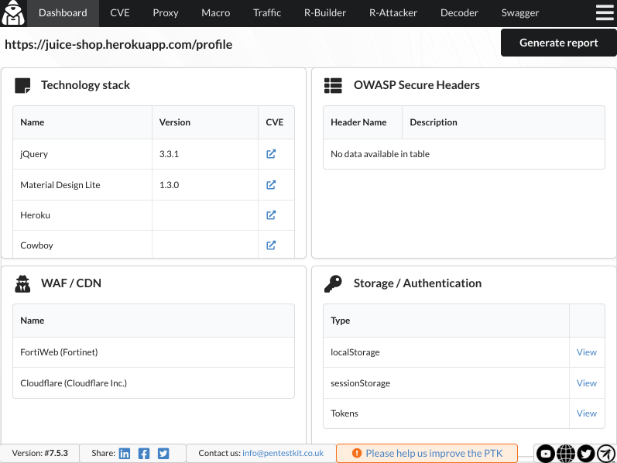Viewport: 617px width, 463px height.
Task: Click the Technology stack heading
Action: coord(85,85)
